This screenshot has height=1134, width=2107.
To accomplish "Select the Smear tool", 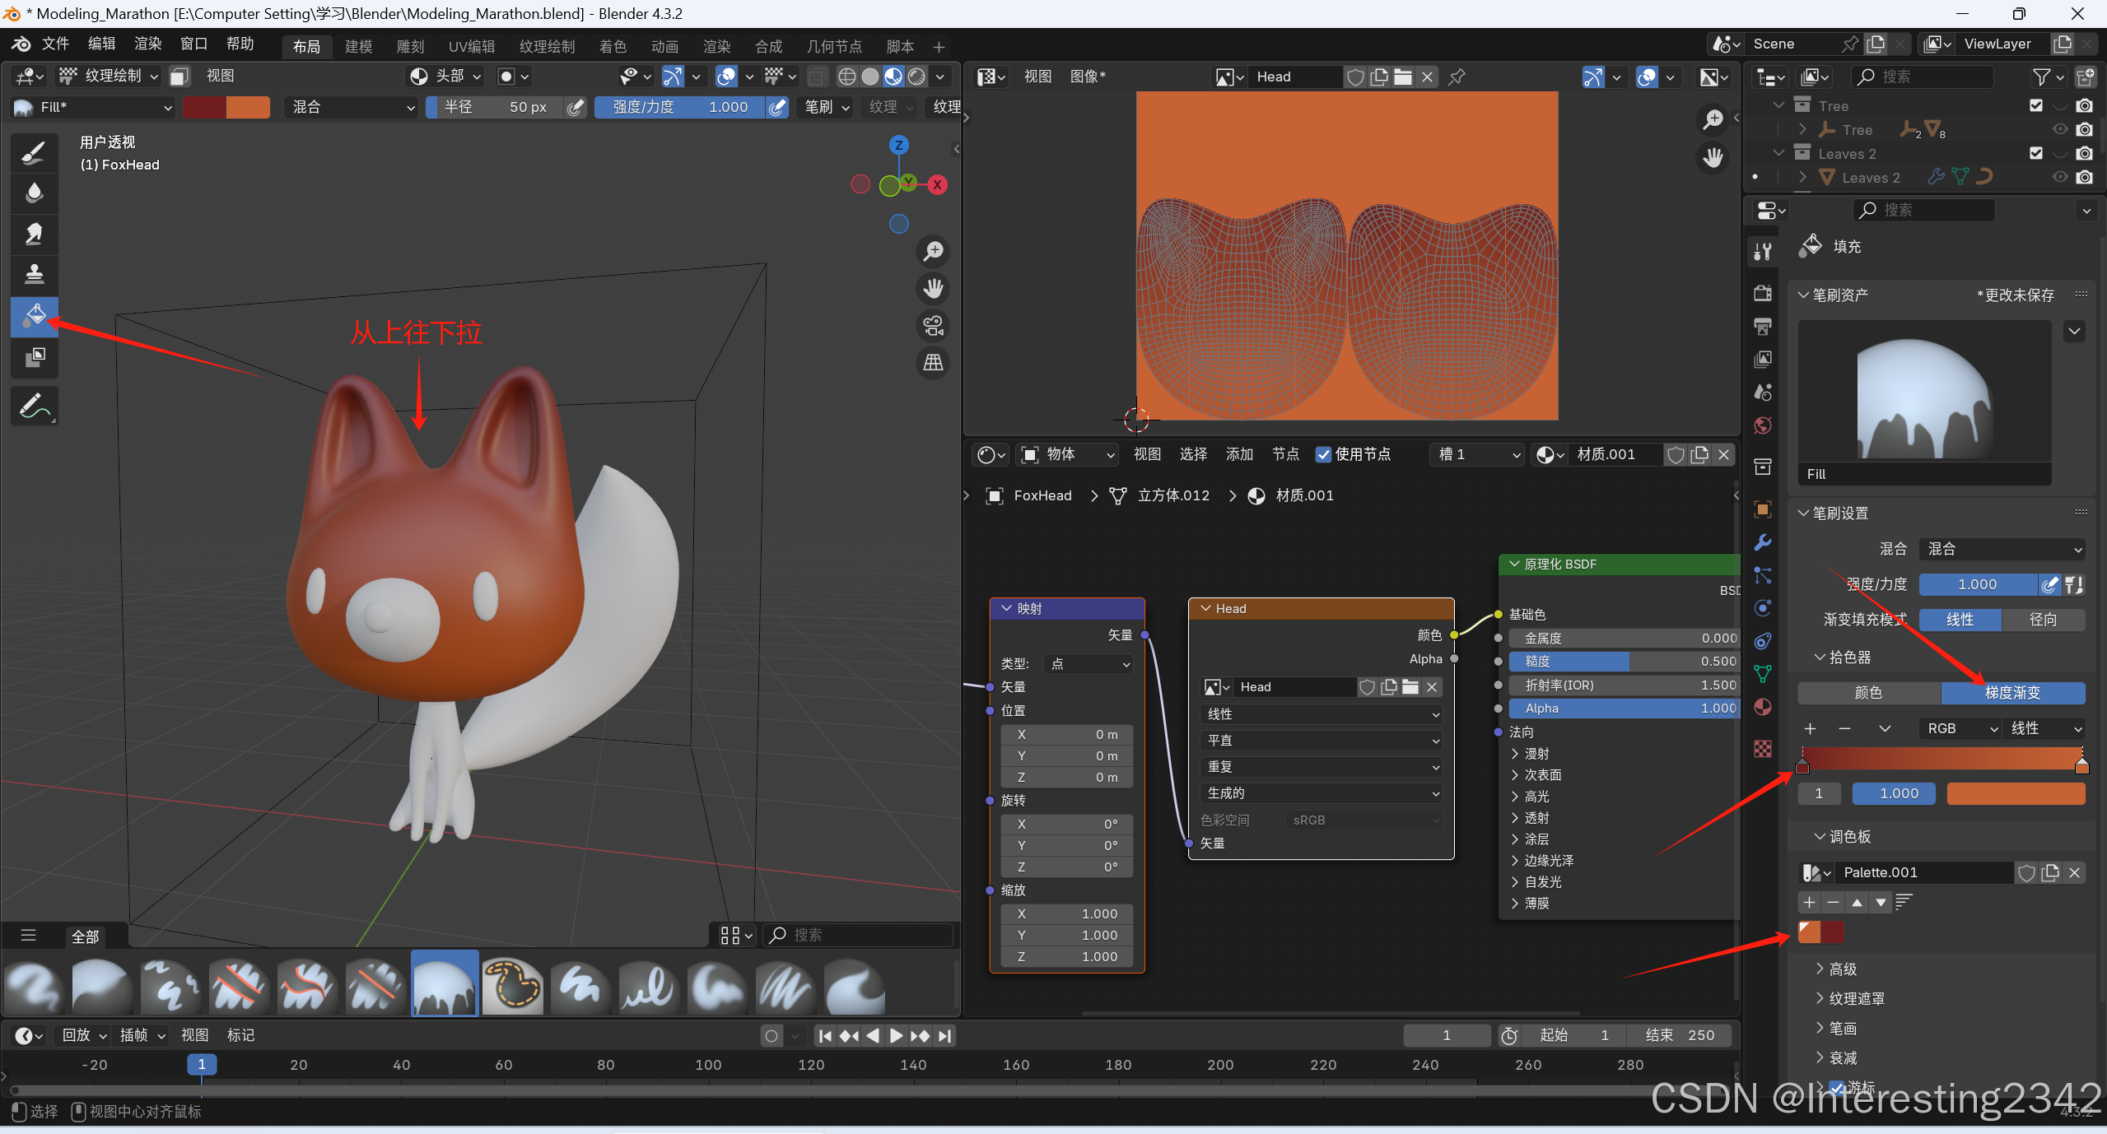I will [35, 234].
